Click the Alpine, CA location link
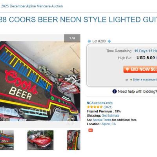157x157 pixels. click(x=109, y=124)
